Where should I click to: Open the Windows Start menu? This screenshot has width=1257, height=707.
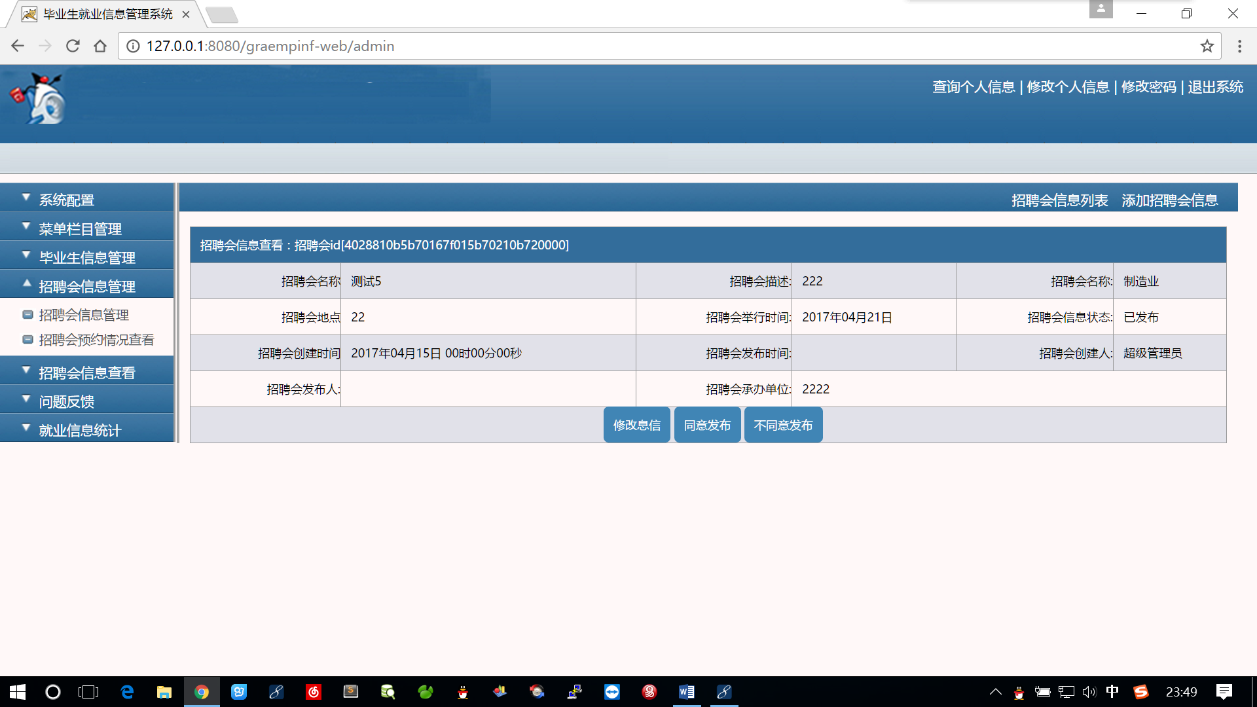18,692
